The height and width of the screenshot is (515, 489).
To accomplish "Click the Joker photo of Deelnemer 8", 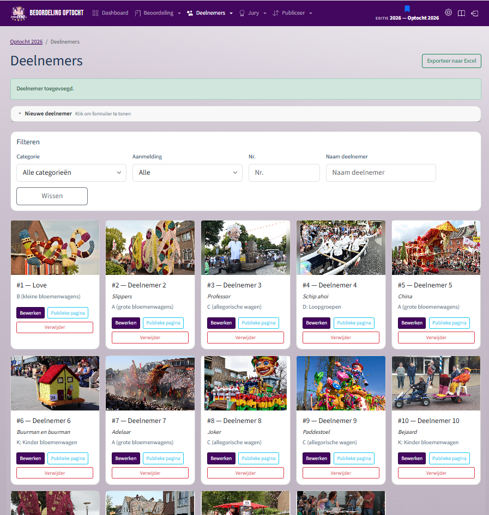I will (x=246, y=383).
